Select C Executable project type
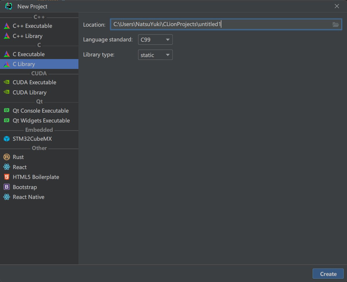 coord(28,54)
